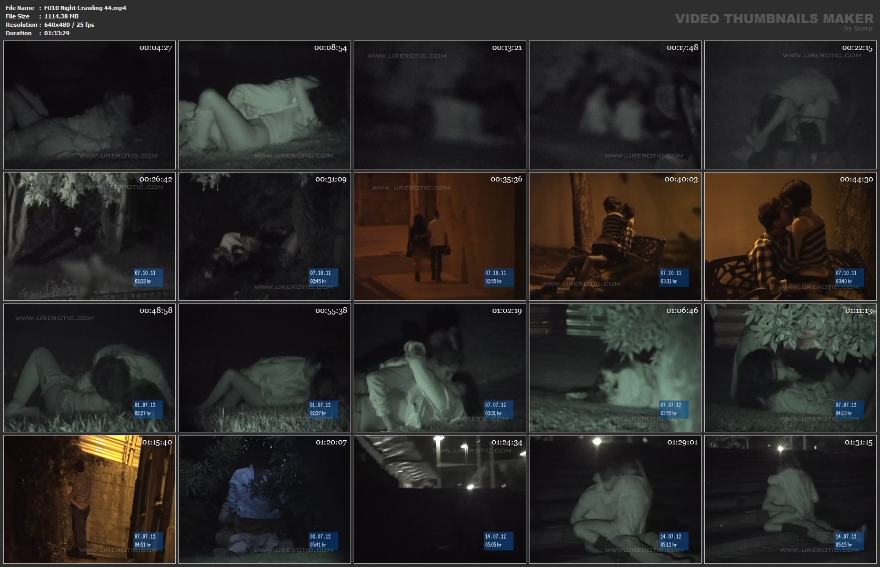Screen dimensions: 880x567
Task: Click the Duration value 01:33:29
Action: click(57, 33)
